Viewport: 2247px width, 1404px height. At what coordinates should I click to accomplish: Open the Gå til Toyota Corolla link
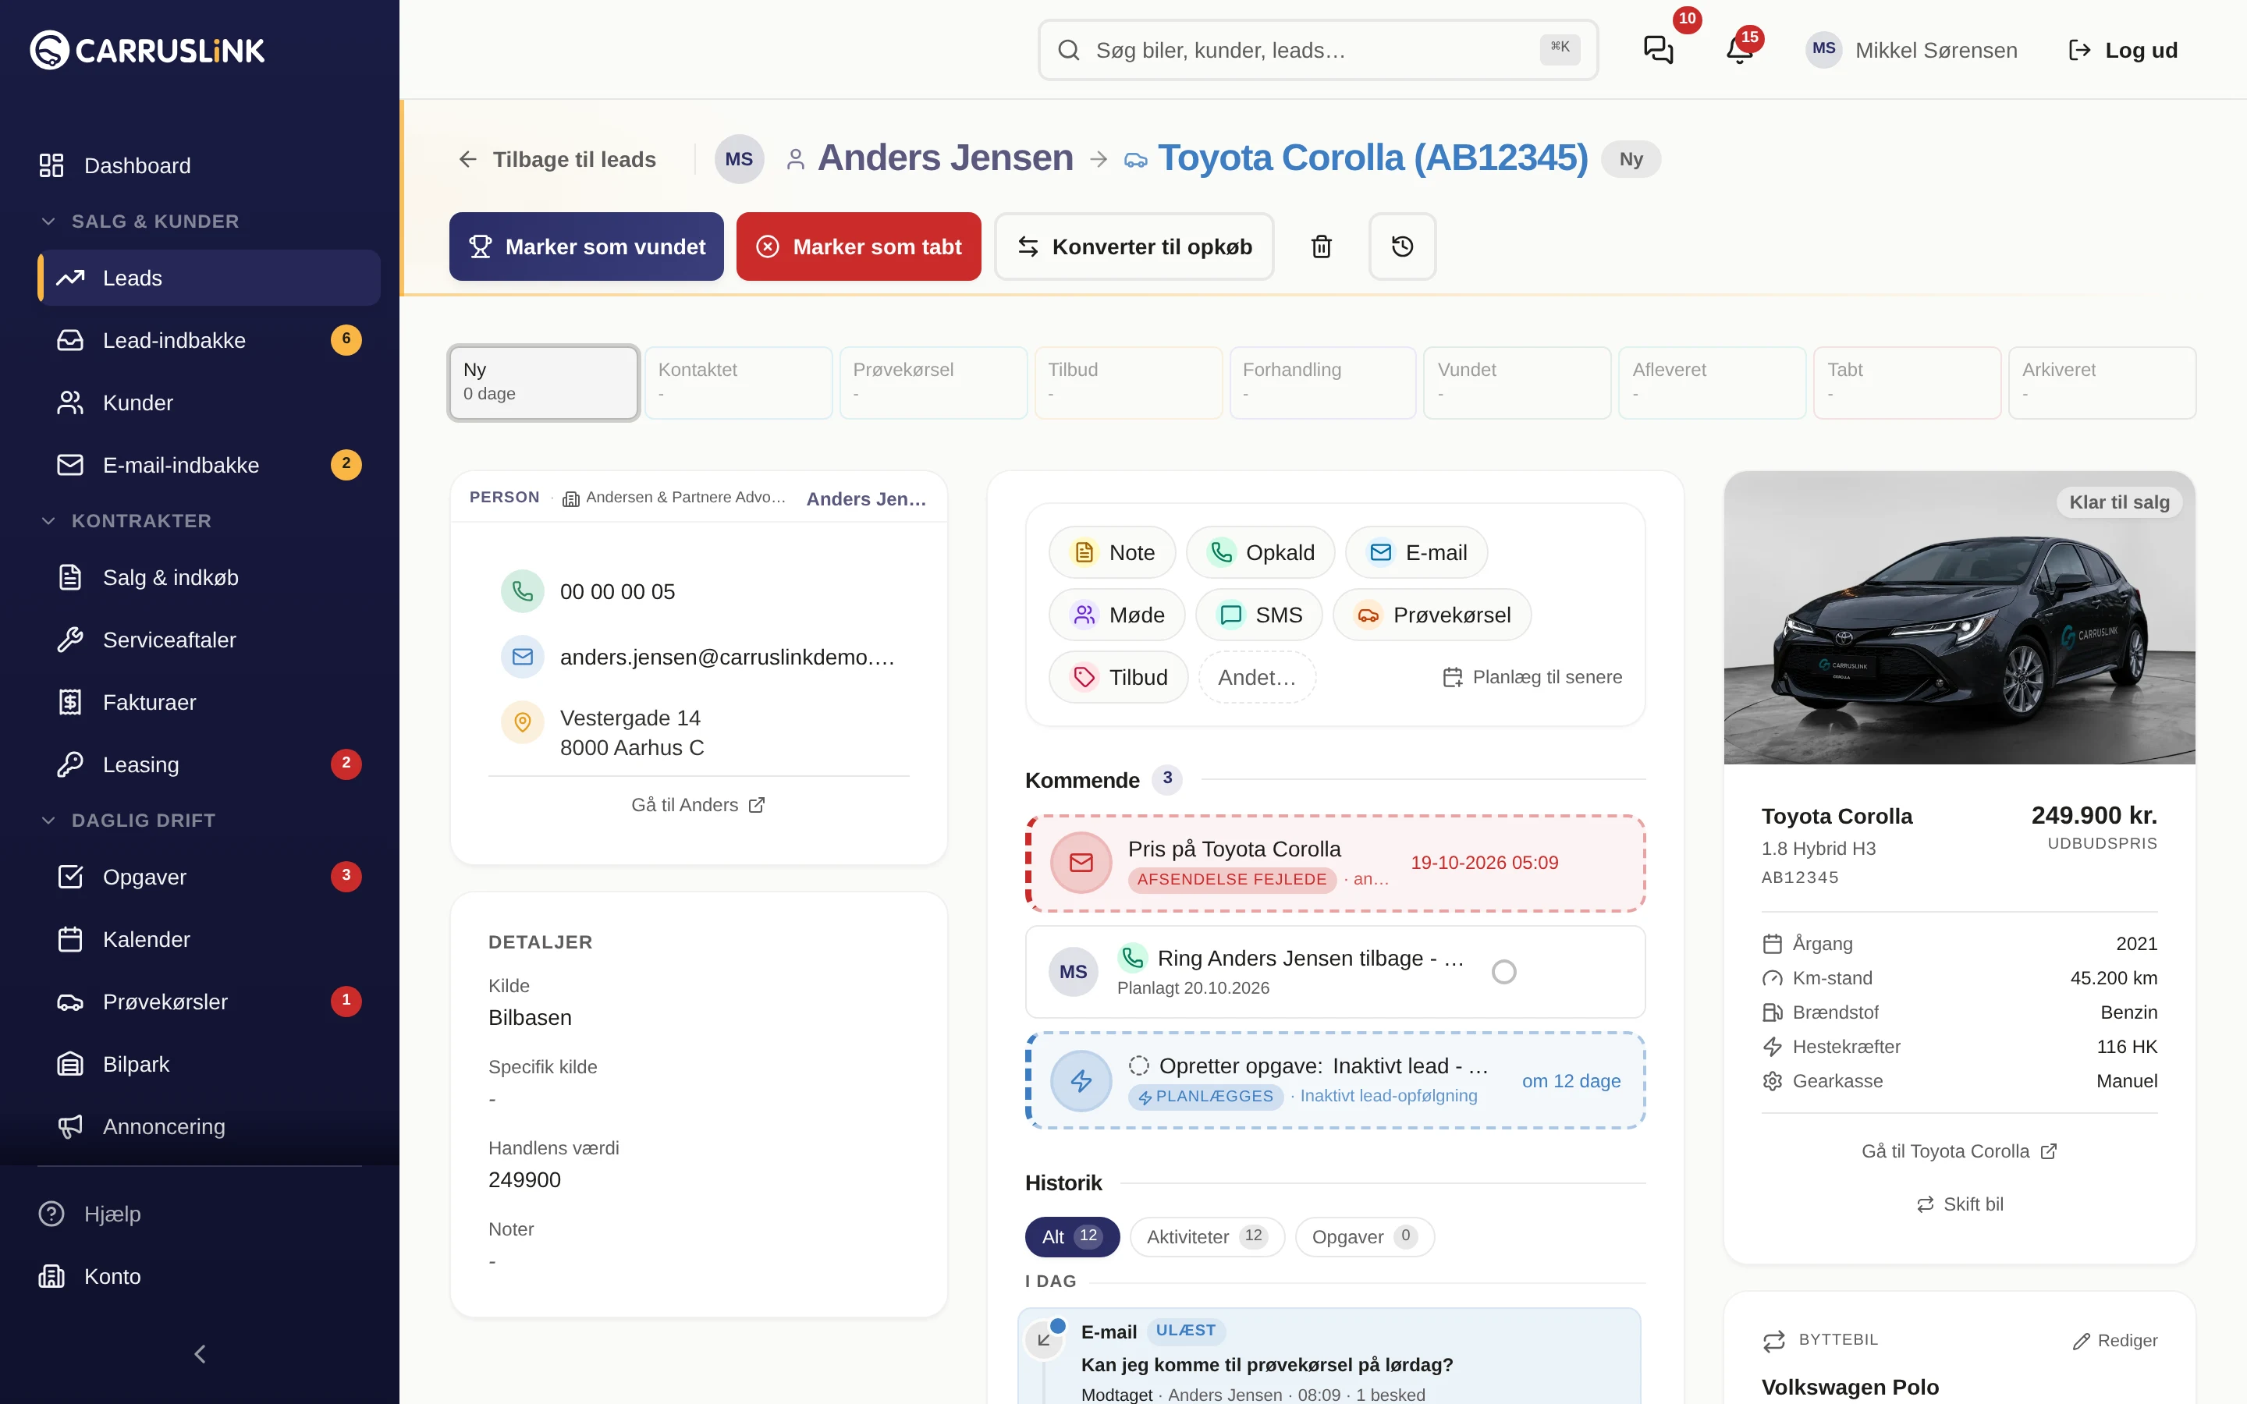point(1959,1151)
